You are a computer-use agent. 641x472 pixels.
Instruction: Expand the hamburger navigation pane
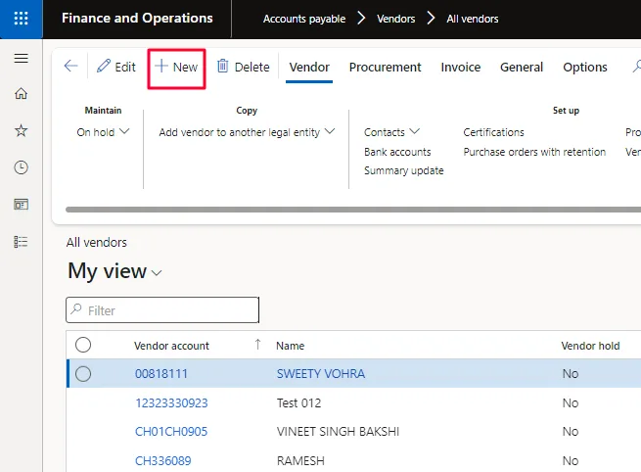[21, 58]
